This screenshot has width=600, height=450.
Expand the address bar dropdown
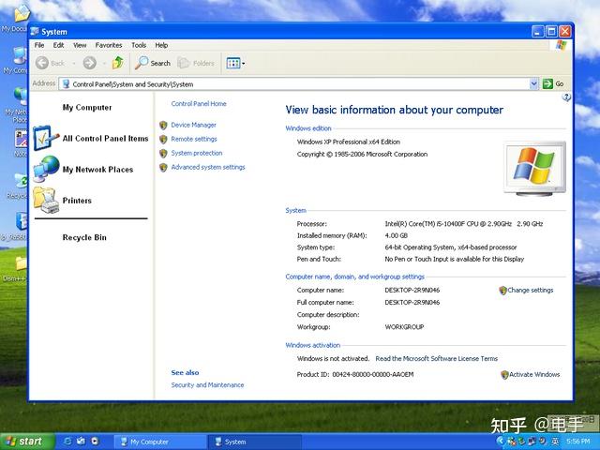click(x=533, y=83)
